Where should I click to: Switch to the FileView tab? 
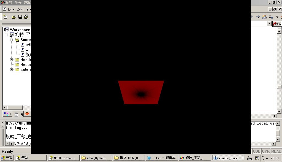tap(19, 114)
